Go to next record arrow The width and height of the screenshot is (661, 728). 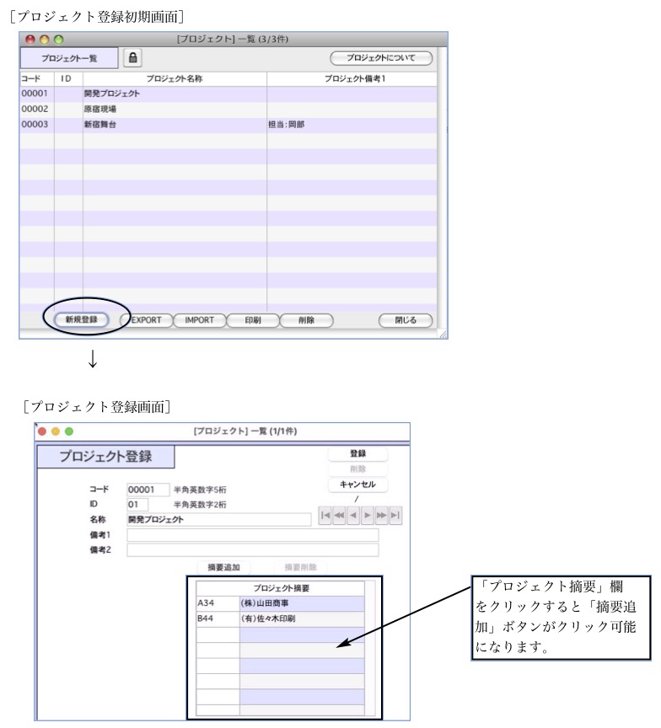(367, 517)
